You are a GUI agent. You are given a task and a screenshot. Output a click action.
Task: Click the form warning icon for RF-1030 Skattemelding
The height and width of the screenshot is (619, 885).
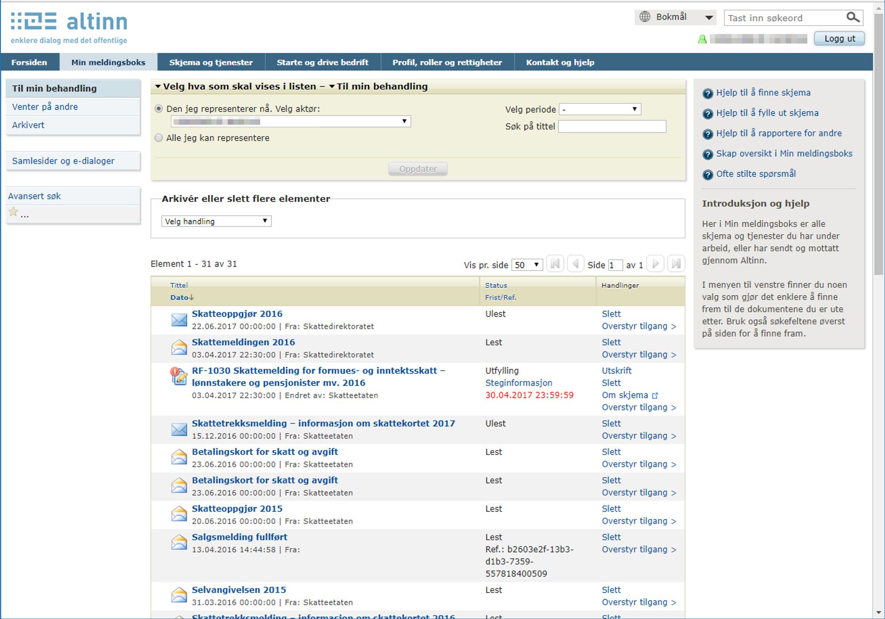[x=179, y=376]
